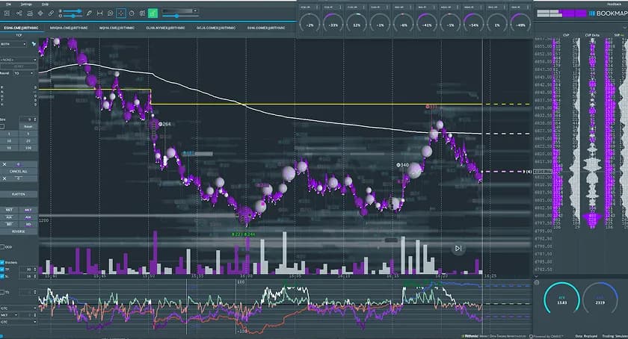Image resolution: width=628 pixels, height=339 pixels.
Task: Click the 264 volume dot marker
Action: pos(164,124)
